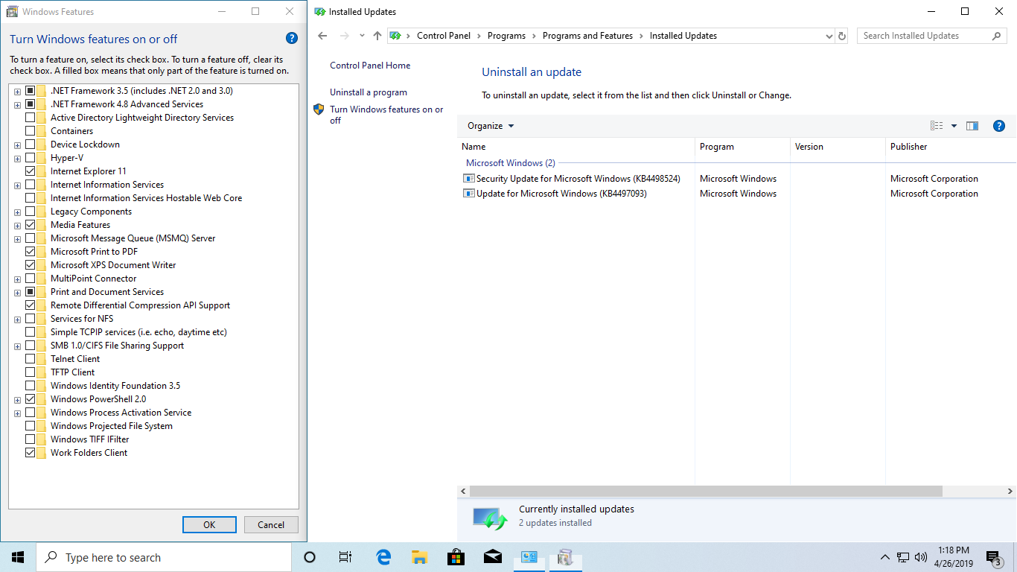Open the Windows Start menu
Screen dimensions: 1017x572
[18, 557]
